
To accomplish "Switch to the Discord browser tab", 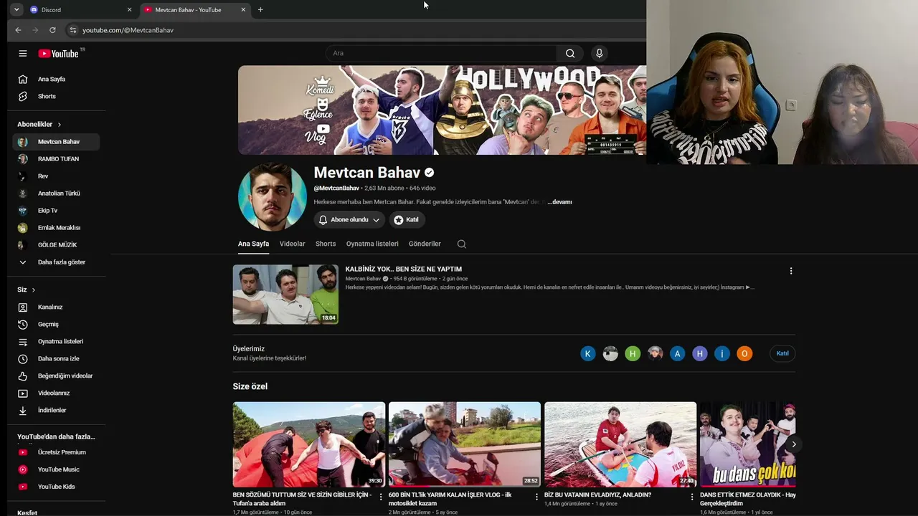I will tap(80, 10).
